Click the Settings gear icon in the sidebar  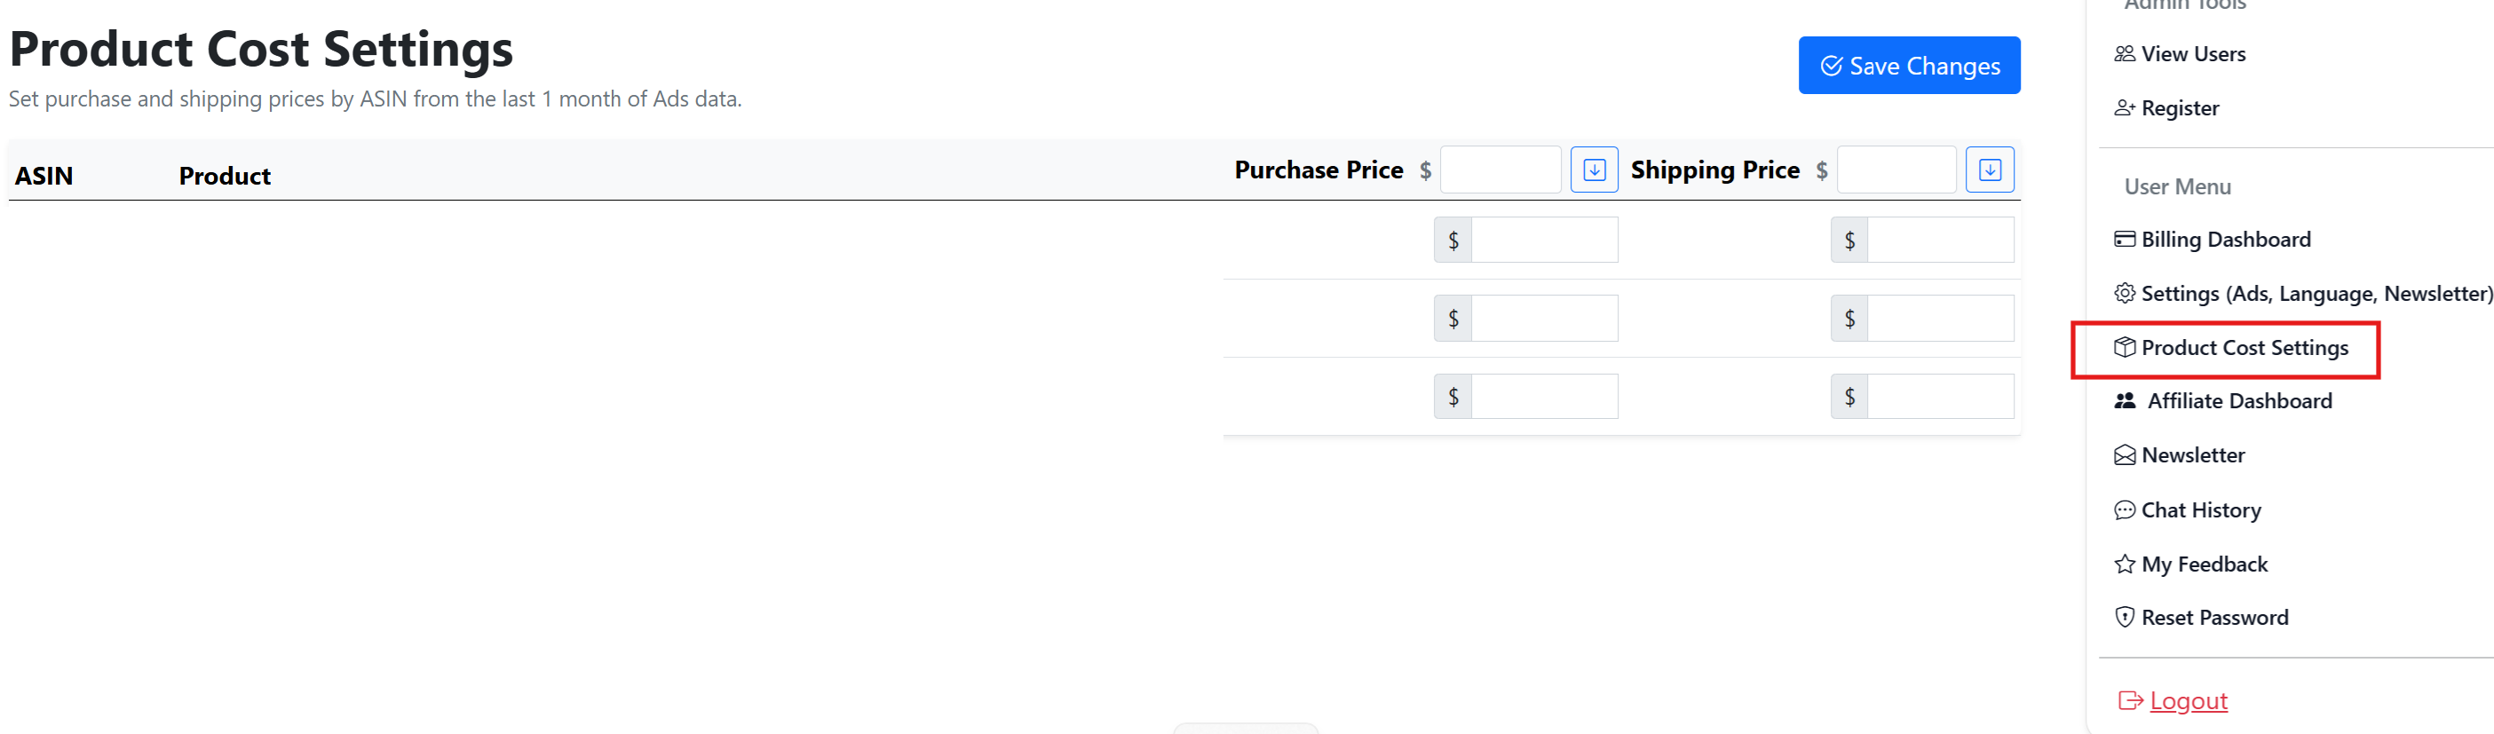pyautogui.click(x=2124, y=294)
